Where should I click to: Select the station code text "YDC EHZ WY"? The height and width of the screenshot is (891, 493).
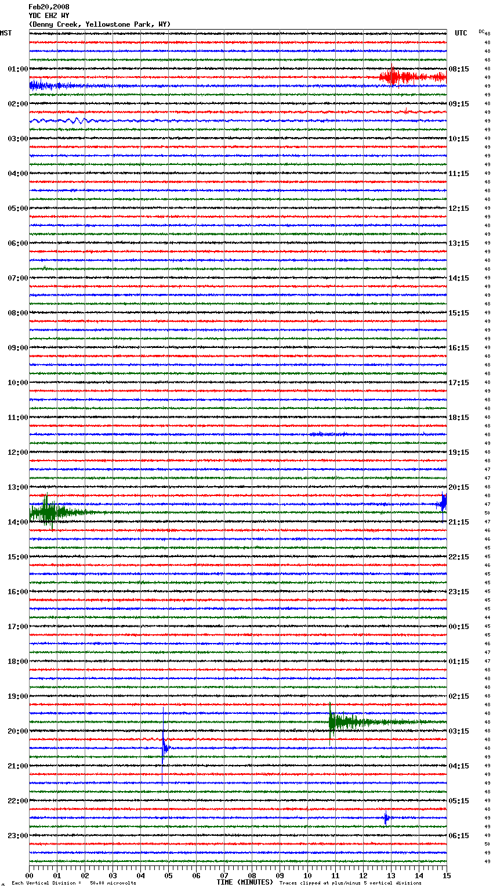(x=49, y=16)
